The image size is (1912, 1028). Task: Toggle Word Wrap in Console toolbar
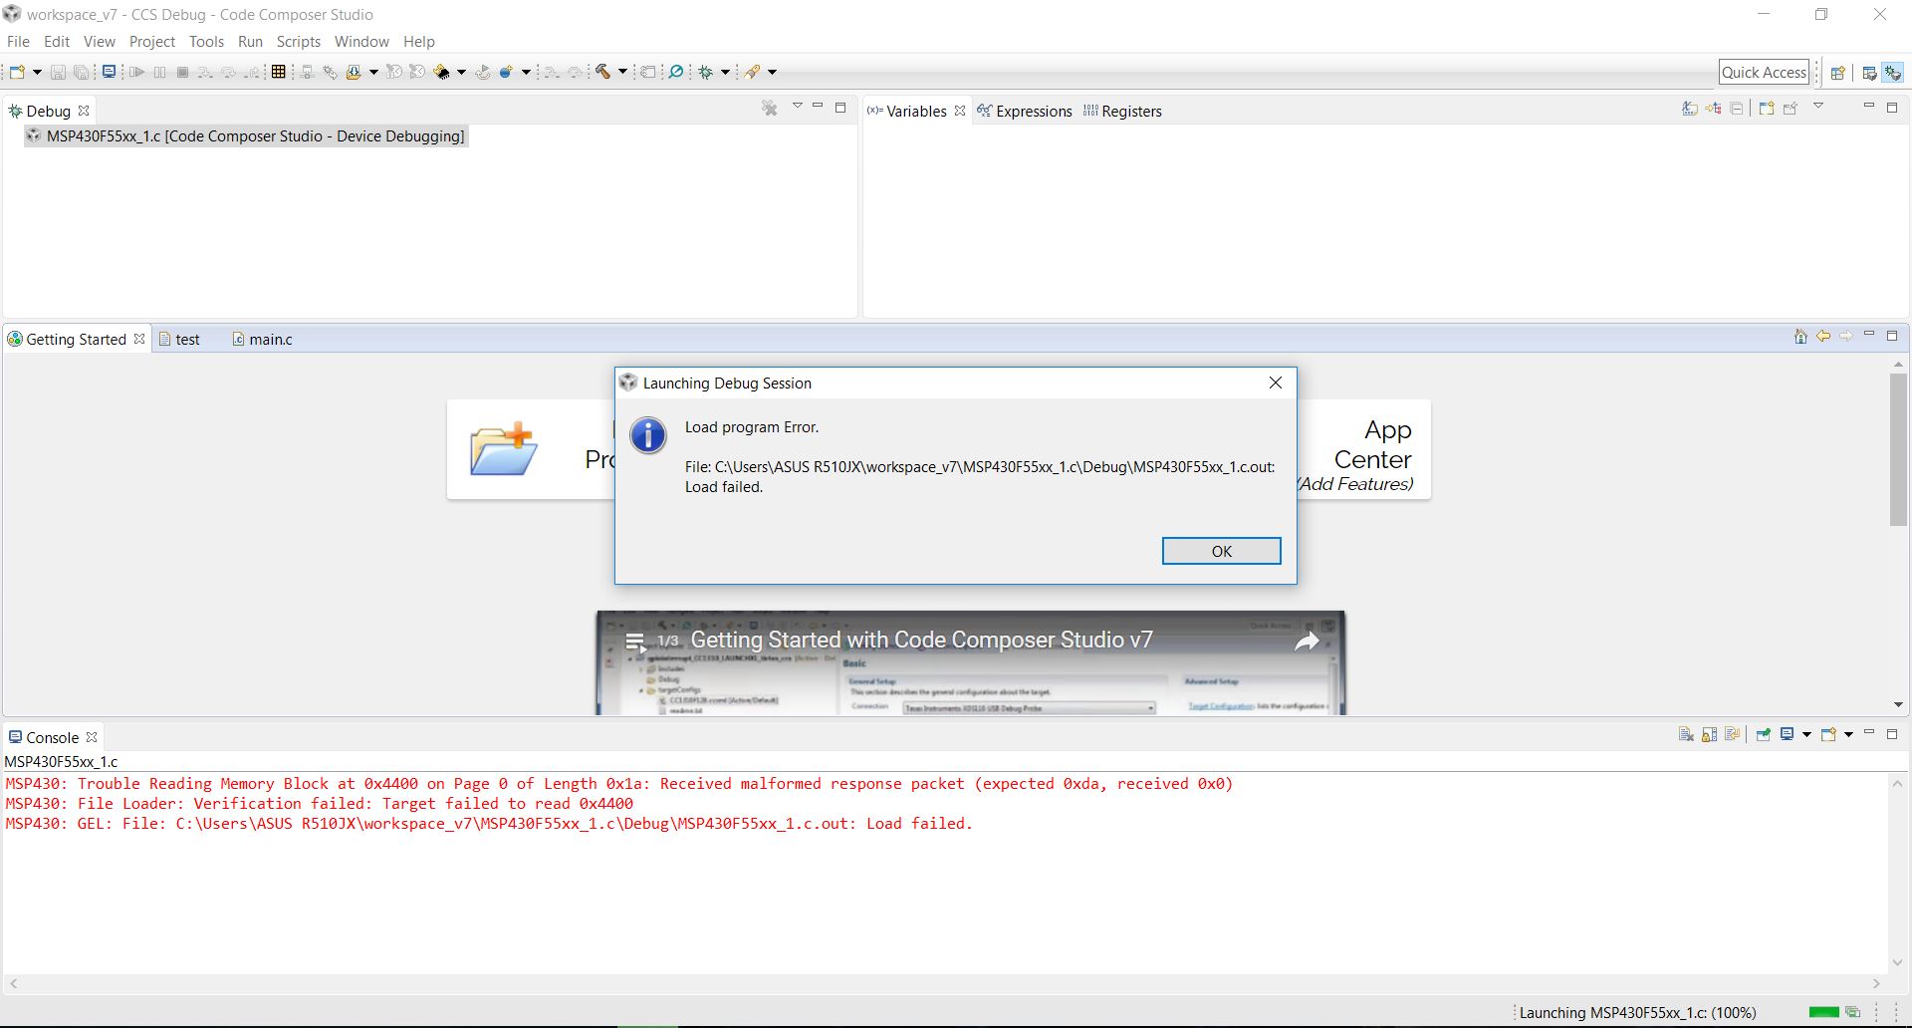point(1732,735)
